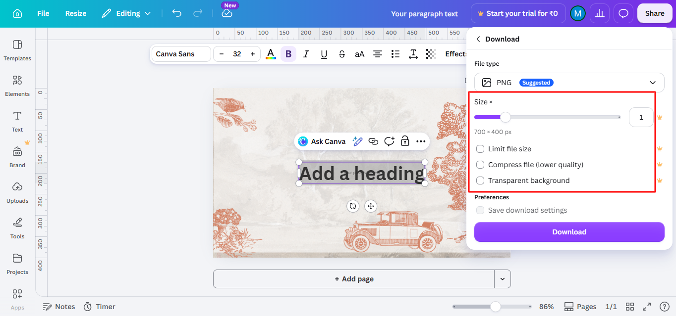Toggle bulleted list formatting
This screenshot has width=676, height=316.
(x=395, y=54)
